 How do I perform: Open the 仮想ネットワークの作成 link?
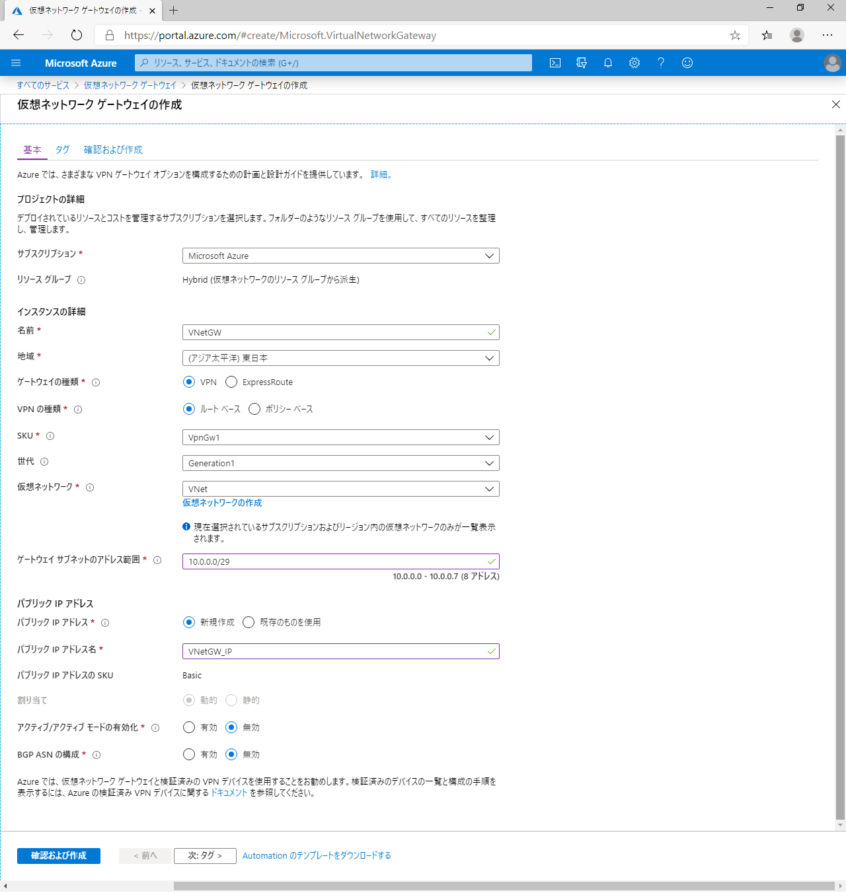(222, 503)
